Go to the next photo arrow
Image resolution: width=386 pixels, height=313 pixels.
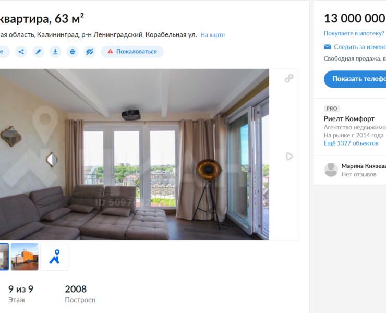[289, 156]
